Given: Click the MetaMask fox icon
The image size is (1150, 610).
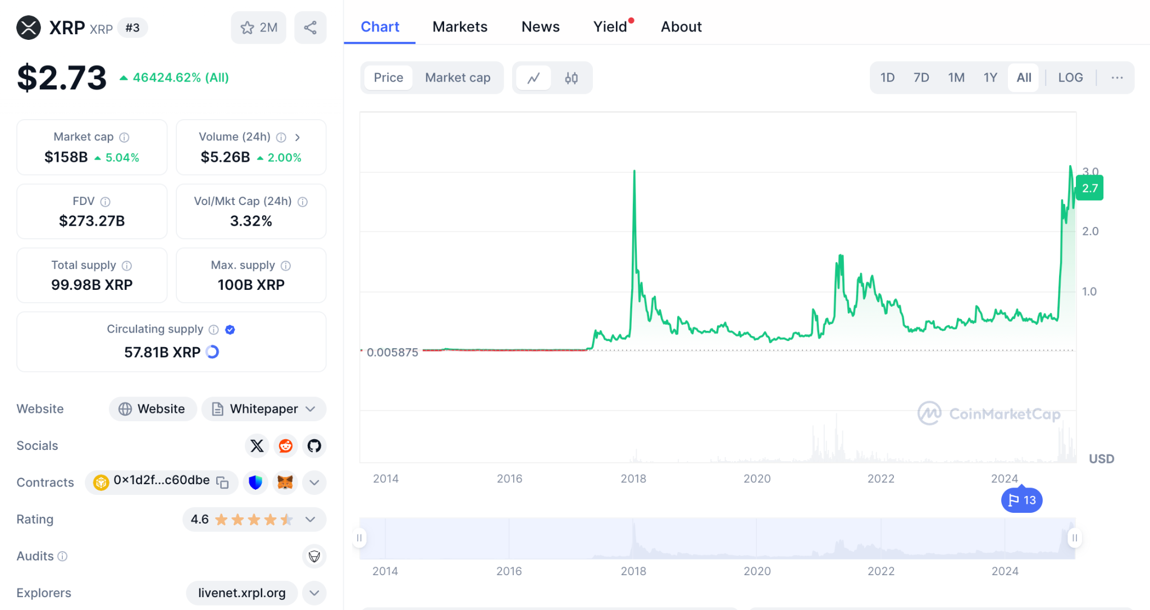Looking at the screenshot, I should point(285,482).
